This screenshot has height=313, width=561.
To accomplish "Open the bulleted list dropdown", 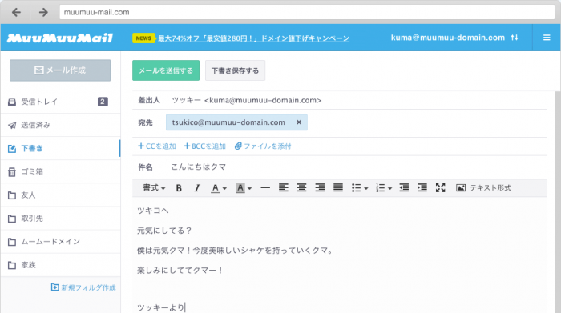I will pos(360,187).
